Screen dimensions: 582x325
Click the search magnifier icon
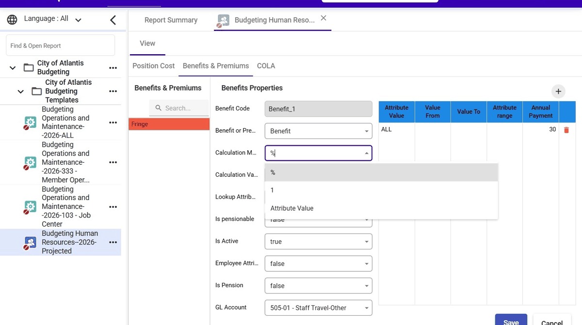(158, 108)
